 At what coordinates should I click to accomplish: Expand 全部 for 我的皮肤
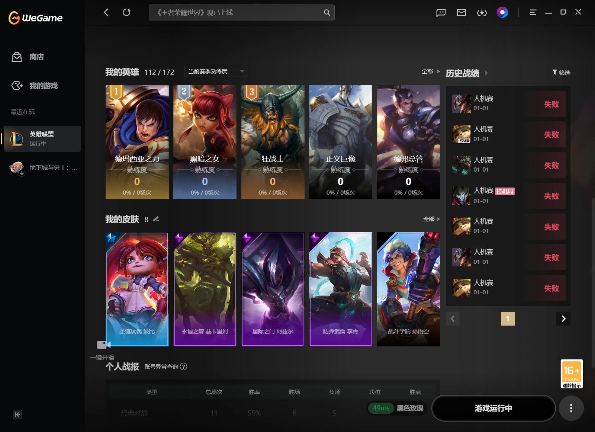(431, 219)
